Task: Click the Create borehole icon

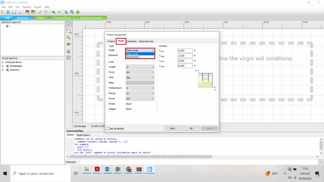Action: tap(69, 44)
